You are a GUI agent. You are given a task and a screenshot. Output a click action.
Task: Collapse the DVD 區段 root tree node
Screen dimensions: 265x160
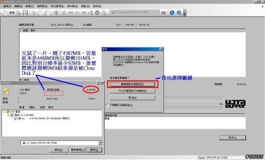(4, 112)
